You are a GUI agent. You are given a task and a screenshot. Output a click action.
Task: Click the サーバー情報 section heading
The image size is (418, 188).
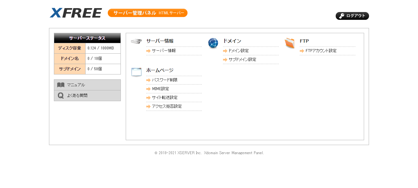160,41
